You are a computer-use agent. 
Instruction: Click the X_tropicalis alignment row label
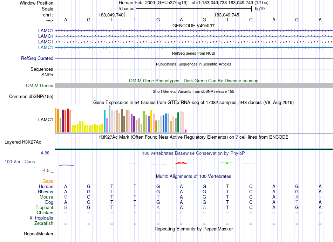coord(41,218)
